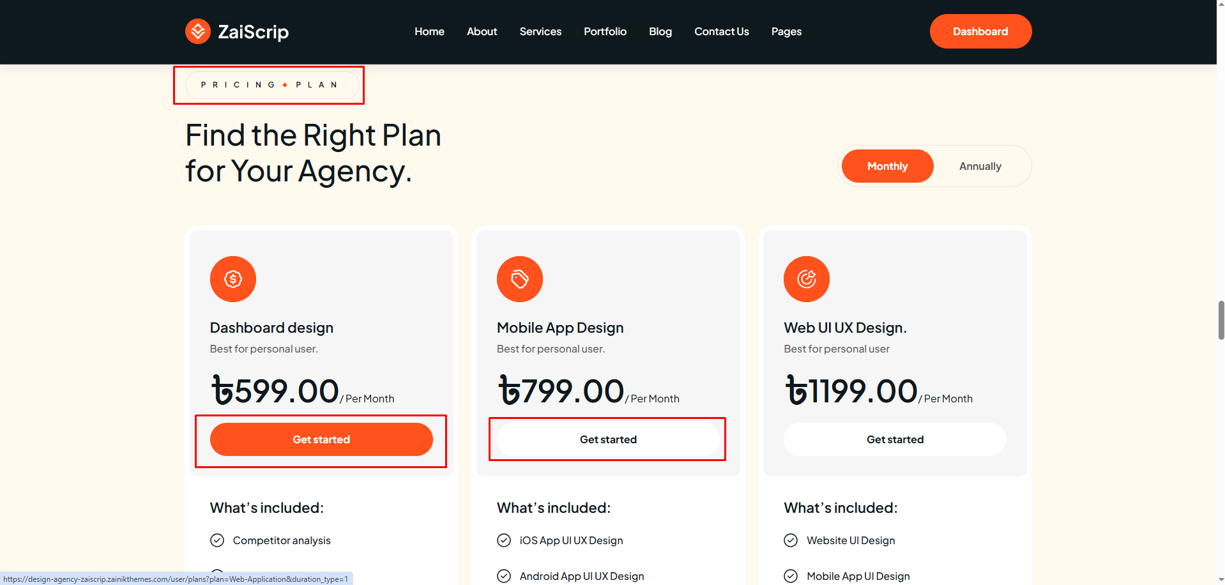
Task: Click the checkmark icon beside Website UI Design
Action: point(791,540)
